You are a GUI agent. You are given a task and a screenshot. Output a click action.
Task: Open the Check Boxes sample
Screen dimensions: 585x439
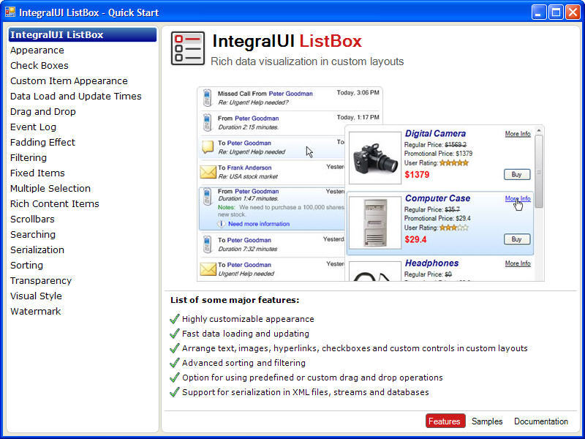point(39,65)
